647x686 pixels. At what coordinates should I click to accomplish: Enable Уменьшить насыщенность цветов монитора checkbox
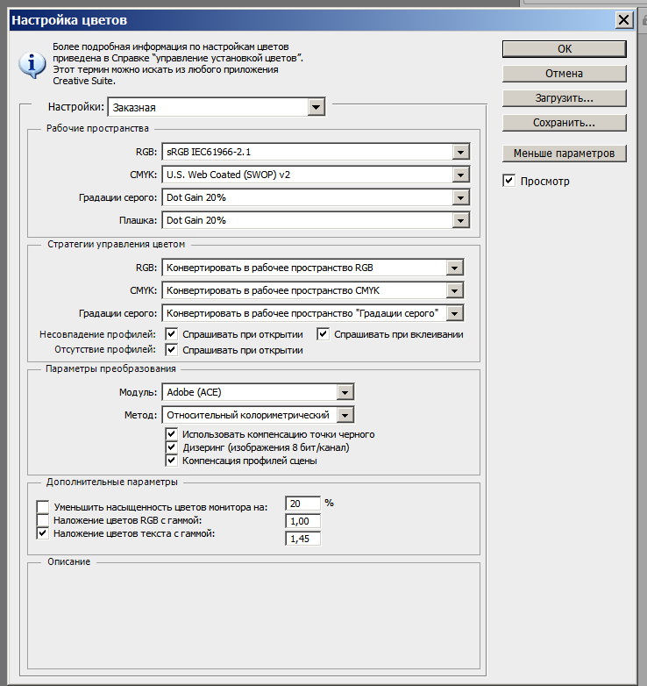point(43,507)
